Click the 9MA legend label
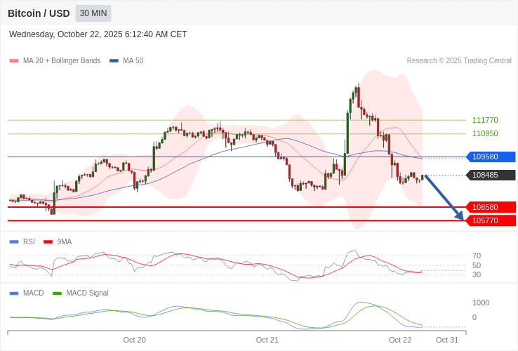Viewport: 518px width, 351px height. tap(65, 242)
